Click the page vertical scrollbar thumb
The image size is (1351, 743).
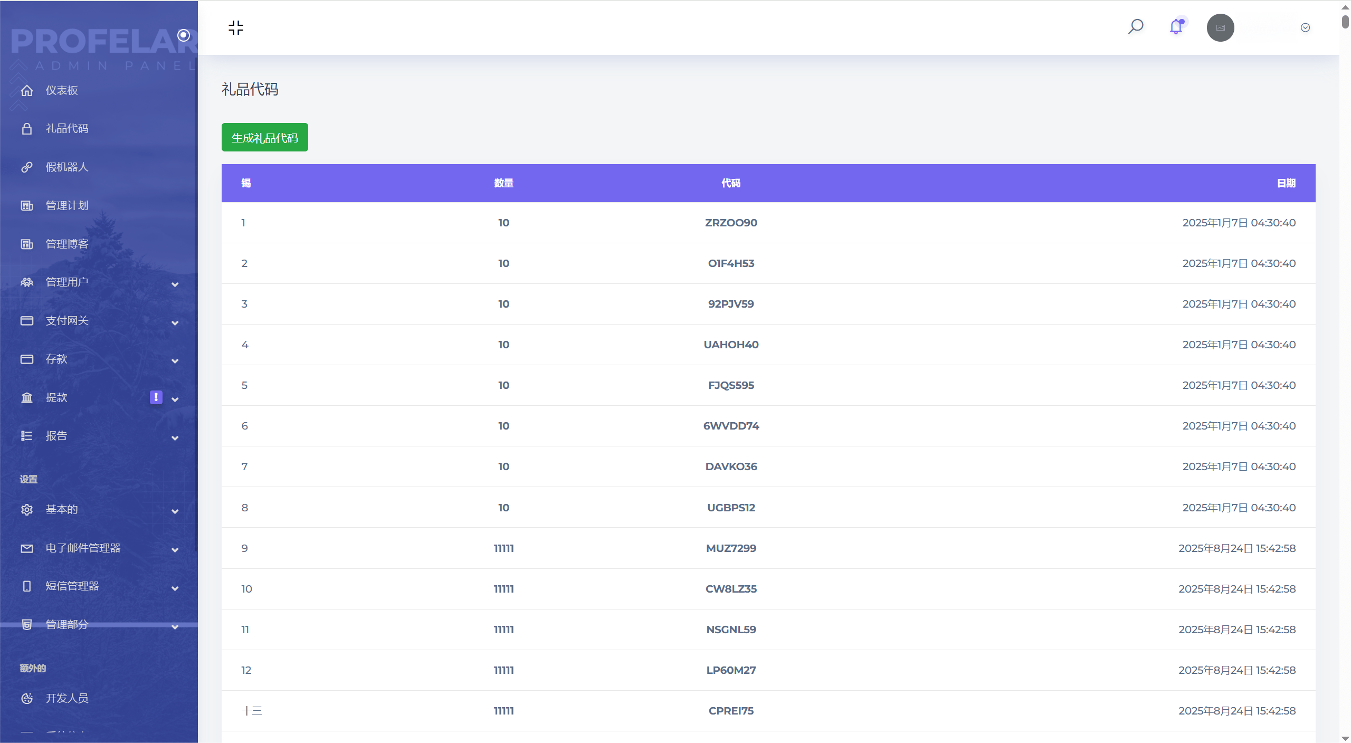coord(1345,21)
